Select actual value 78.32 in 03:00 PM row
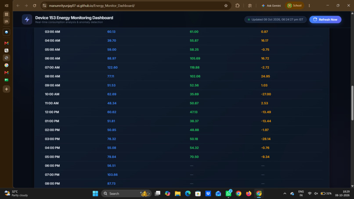Viewport: 354px width, 199px height. [x=112, y=139]
